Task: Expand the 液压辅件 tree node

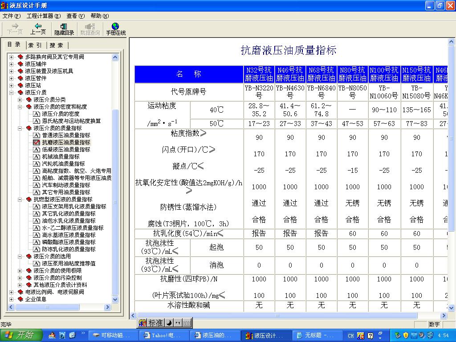Action: (x=11, y=64)
